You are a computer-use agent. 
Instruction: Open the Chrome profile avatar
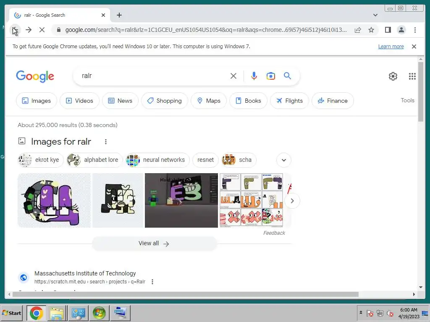[401, 30]
